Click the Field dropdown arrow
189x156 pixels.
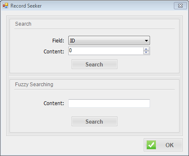click(146, 41)
